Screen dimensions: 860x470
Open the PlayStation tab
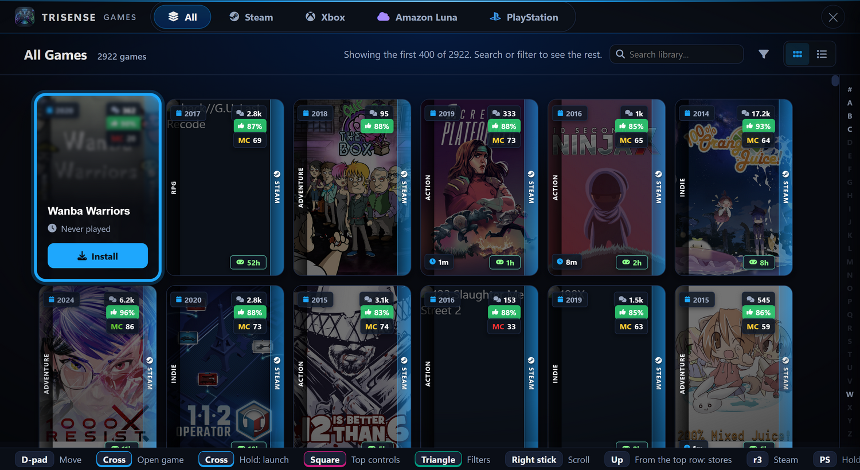coord(524,17)
